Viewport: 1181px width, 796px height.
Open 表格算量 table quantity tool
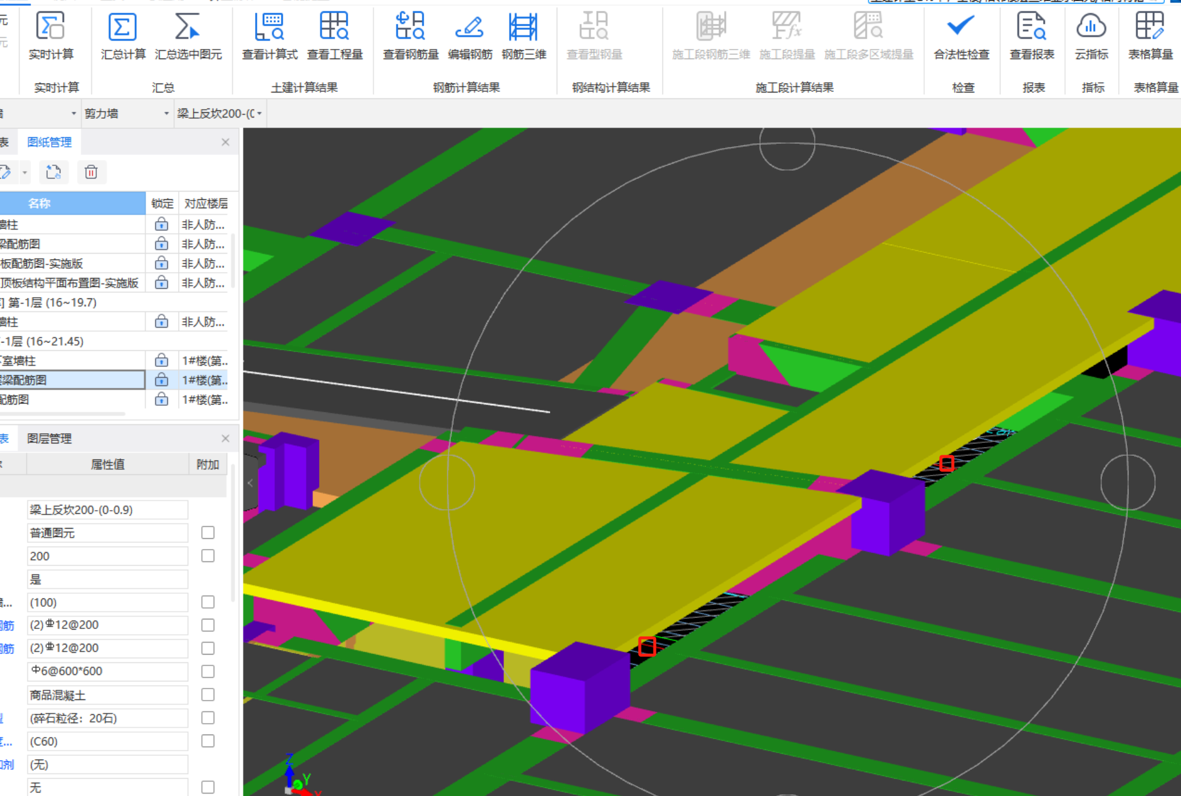tap(1151, 36)
